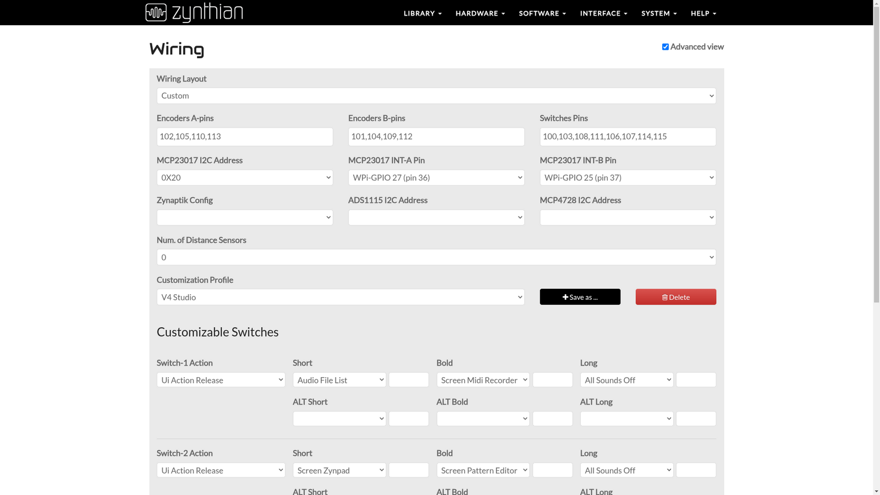Click the Switches Pins input field
The image size is (880, 495).
[x=627, y=136]
